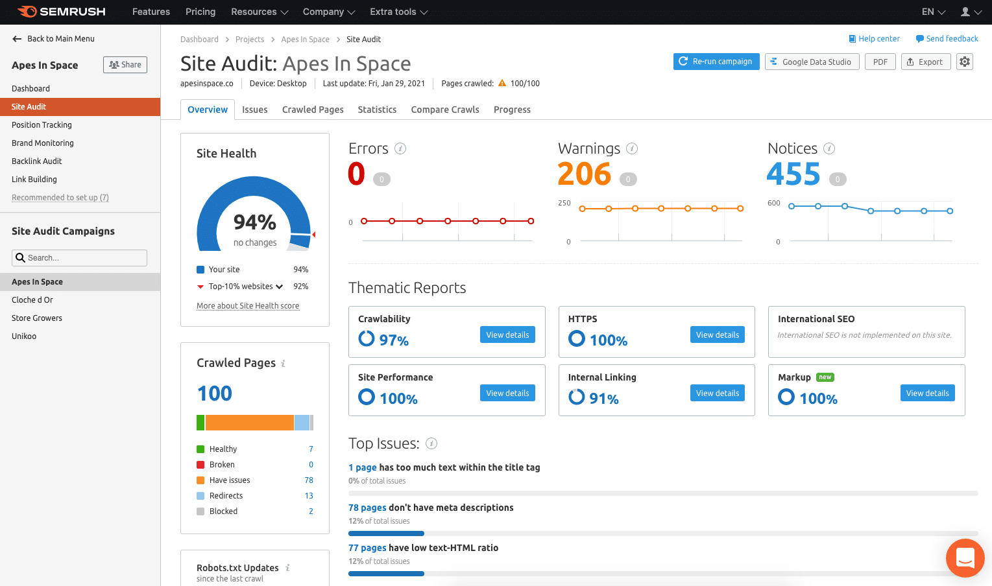This screenshot has width=992, height=586.
Task: Click the green Healthy bar segment
Action: pos(200,423)
